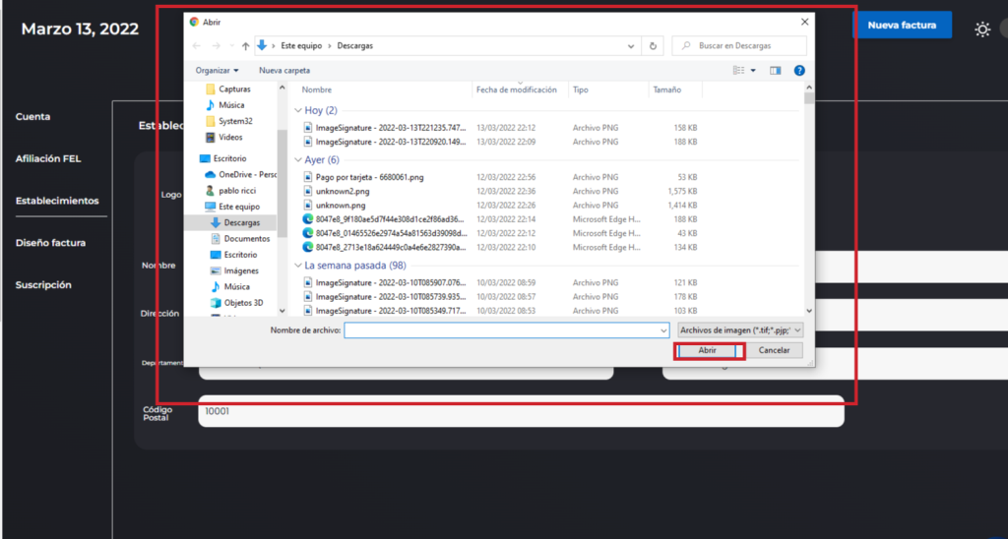
Task: Click the refresh button beside the address bar
Action: tap(653, 45)
